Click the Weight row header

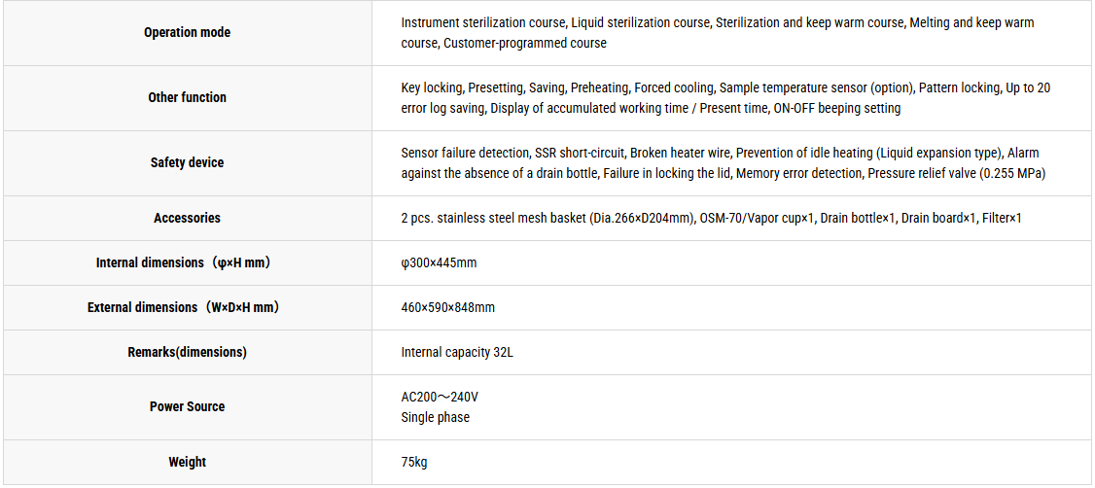[x=187, y=462]
